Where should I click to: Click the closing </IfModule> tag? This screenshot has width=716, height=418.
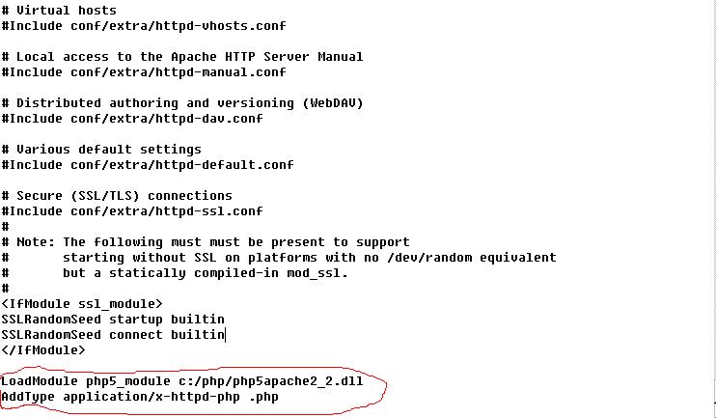(41, 349)
